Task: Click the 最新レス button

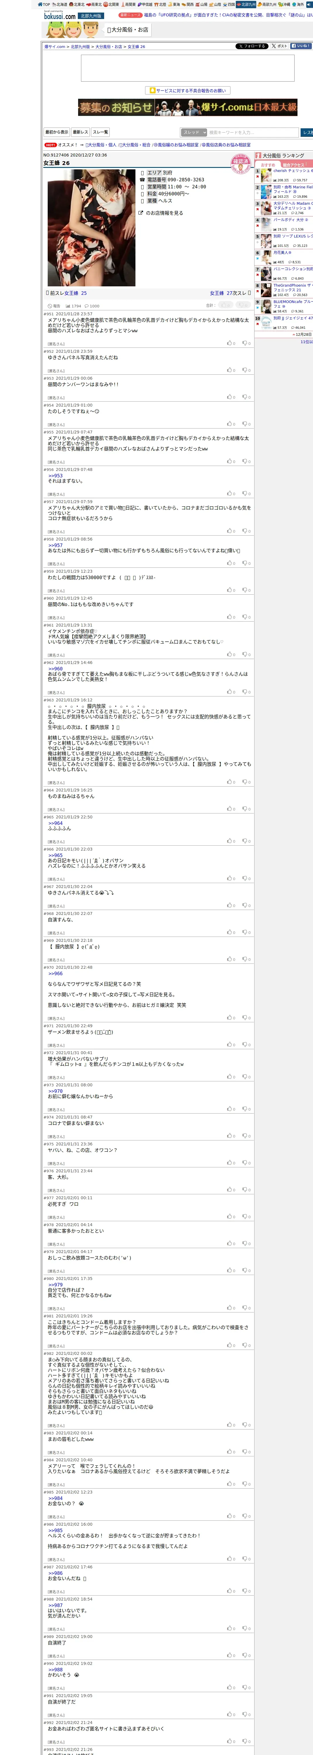Action: 80,132
